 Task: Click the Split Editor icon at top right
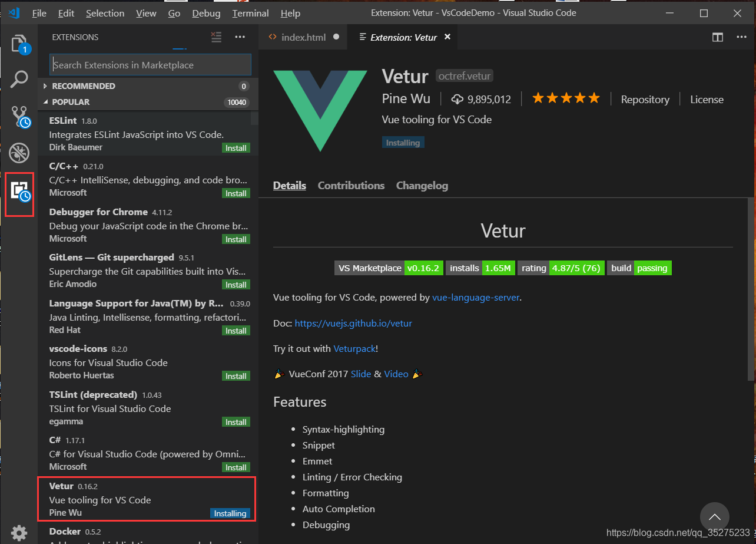(717, 37)
